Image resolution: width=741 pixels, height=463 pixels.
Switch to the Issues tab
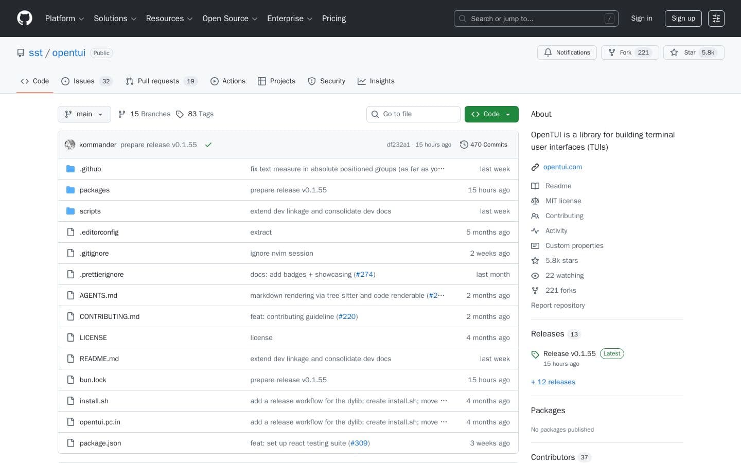84,81
